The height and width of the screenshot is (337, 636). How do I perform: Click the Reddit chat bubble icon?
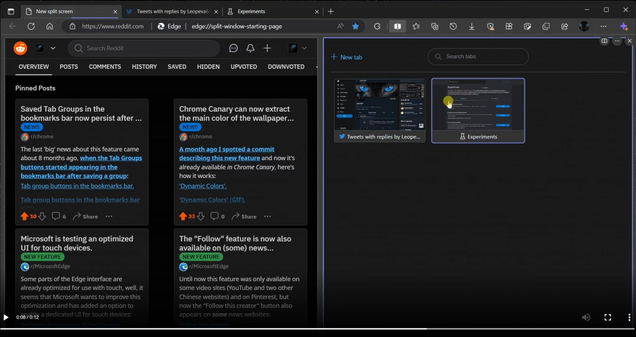click(x=234, y=48)
